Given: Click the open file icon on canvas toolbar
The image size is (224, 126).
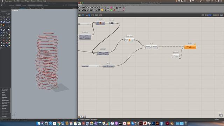Looking at the screenshot, I should pyautogui.click(x=79, y=15).
